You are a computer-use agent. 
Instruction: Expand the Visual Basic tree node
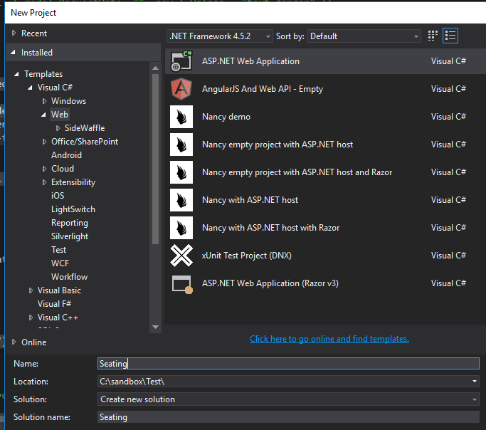point(31,290)
